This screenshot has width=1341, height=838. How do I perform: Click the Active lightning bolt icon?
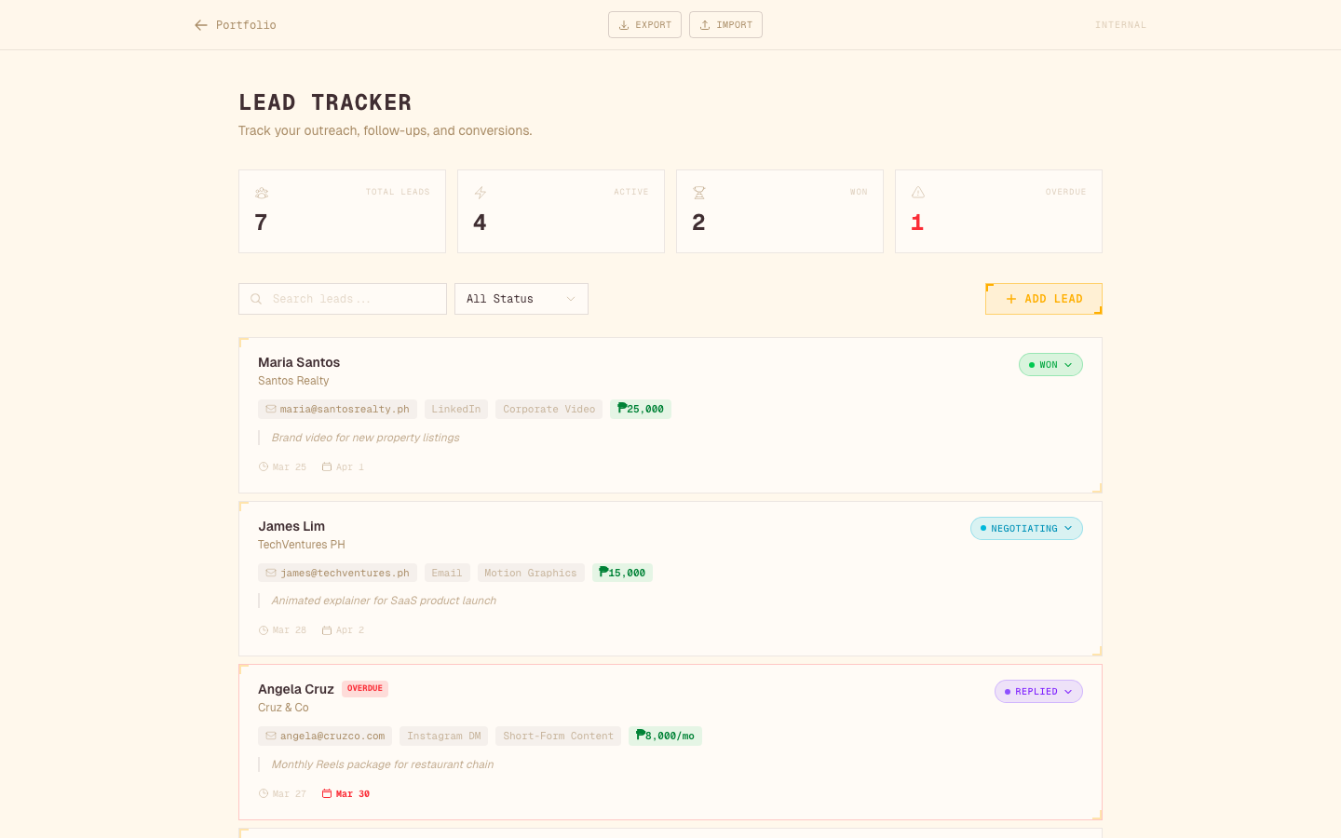tap(481, 193)
